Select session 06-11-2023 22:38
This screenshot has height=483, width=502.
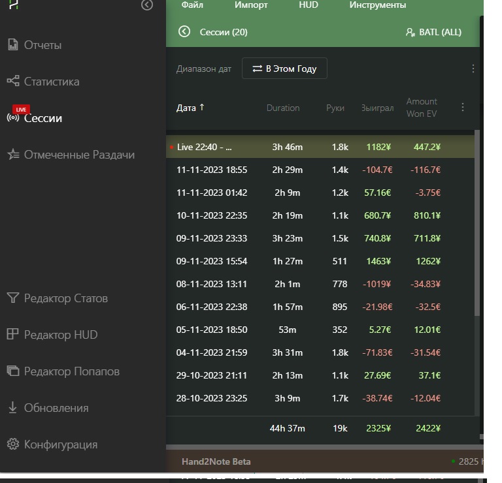point(320,307)
